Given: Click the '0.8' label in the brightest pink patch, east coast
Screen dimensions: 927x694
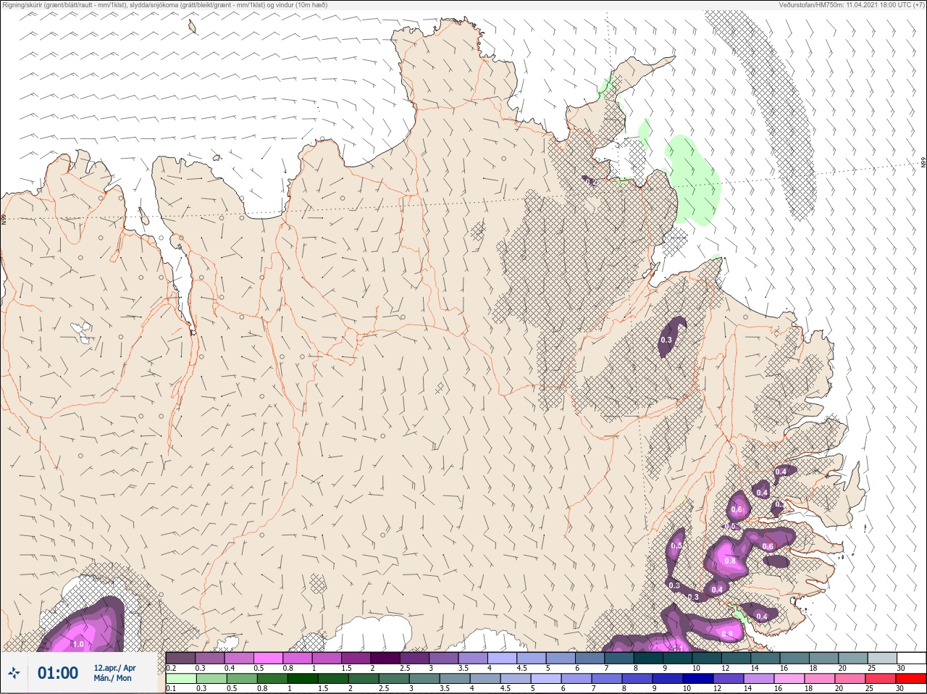Looking at the screenshot, I should pyautogui.click(x=730, y=561).
